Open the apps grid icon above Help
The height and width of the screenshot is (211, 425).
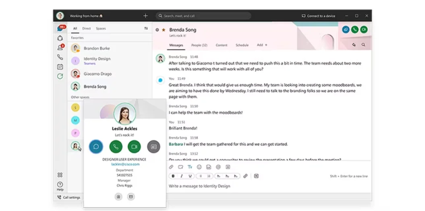coord(60,175)
